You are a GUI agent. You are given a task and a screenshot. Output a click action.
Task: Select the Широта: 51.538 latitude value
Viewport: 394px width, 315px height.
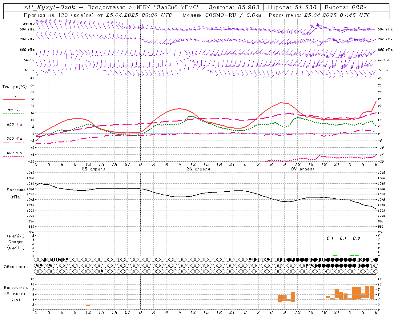tap(292, 7)
